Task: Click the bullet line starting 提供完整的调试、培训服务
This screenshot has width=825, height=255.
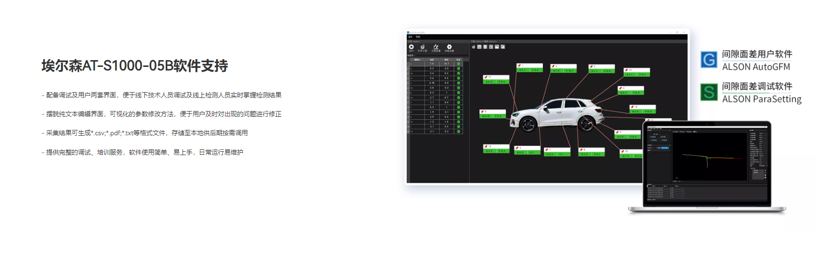Action: click(143, 152)
